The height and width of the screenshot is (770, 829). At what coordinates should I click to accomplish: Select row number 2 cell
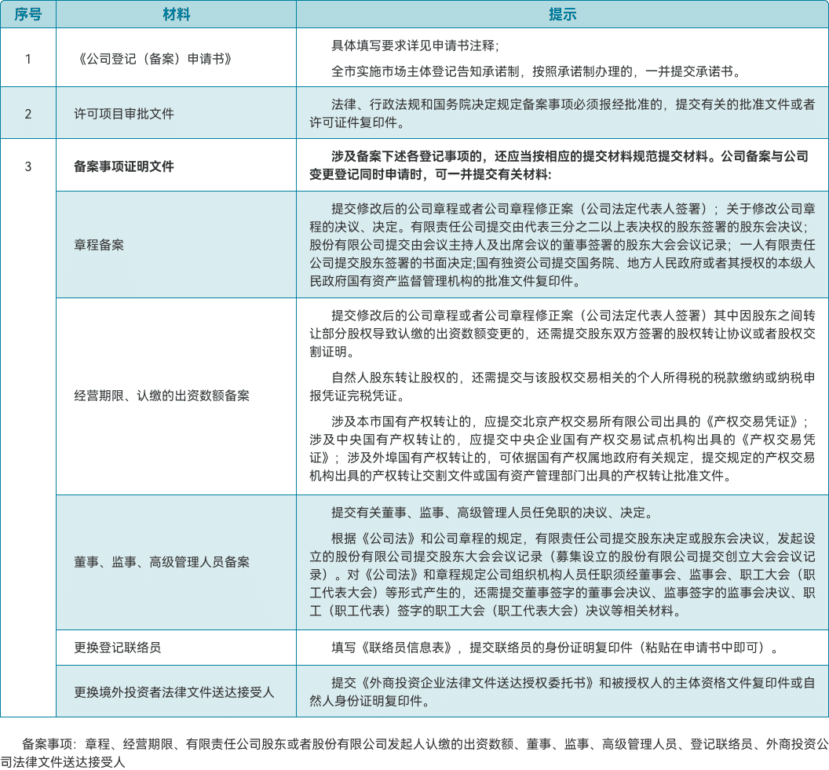pyautogui.click(x=28, y=114)
